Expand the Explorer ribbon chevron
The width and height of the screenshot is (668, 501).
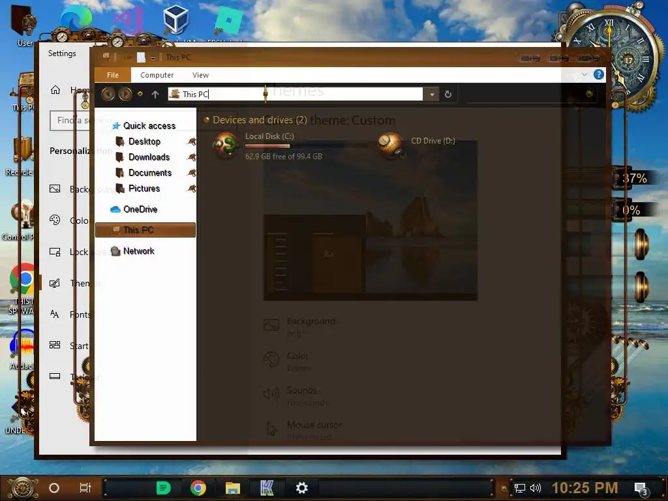[x=584, y=74]
